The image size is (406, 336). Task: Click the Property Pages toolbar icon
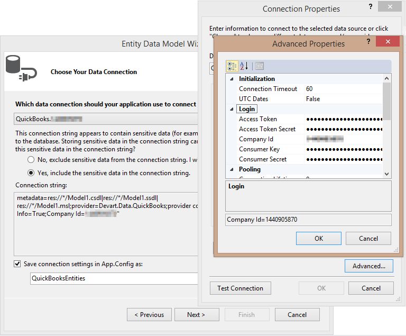tap(259, 66)
